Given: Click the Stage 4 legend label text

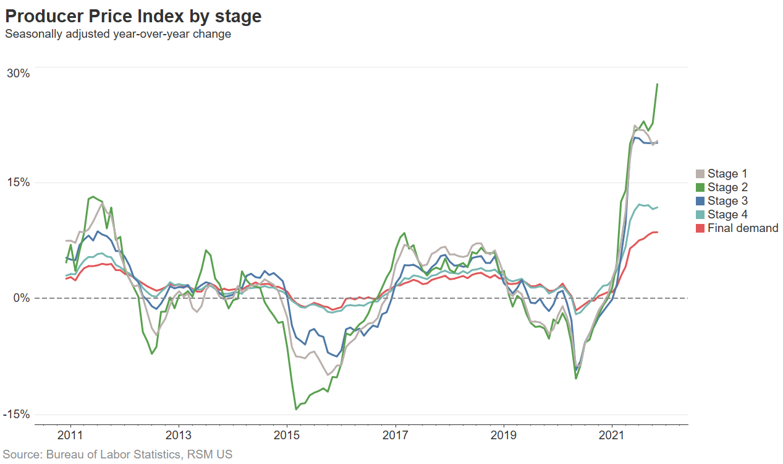Looking at the screenshot, I should pyautogui.click(x=727, y=214).
